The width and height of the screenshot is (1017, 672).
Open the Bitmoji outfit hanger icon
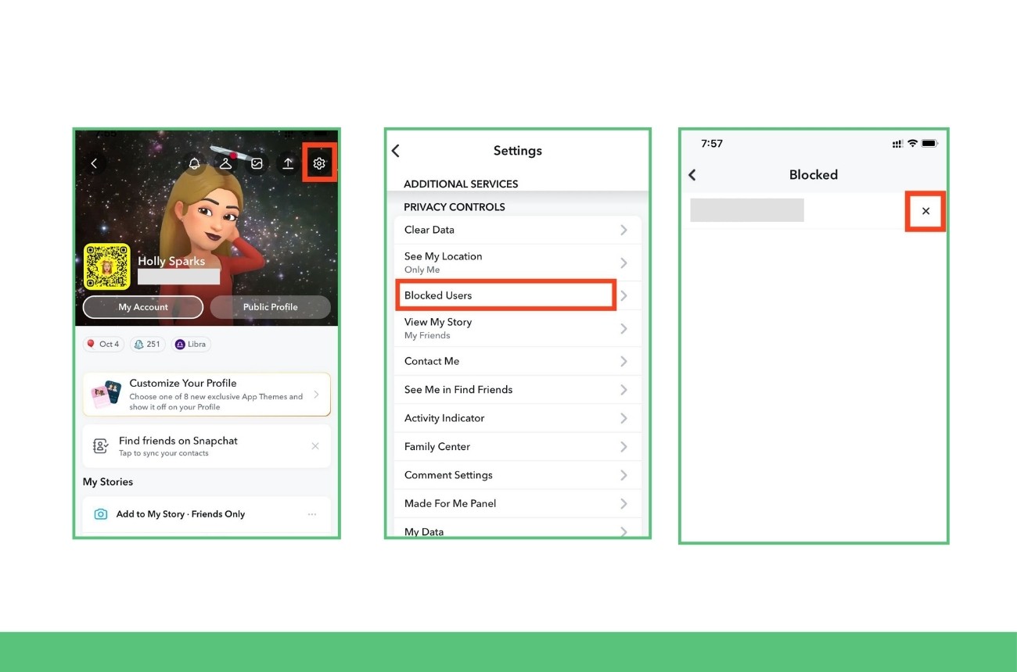pos(225,163)
